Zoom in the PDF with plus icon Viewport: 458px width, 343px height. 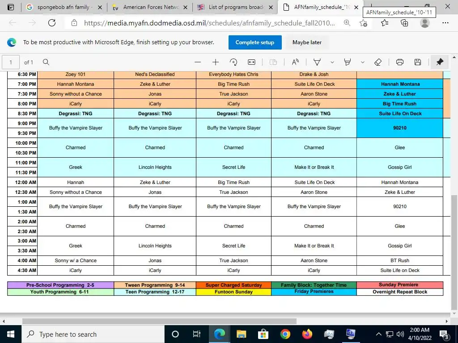[216, 62]
